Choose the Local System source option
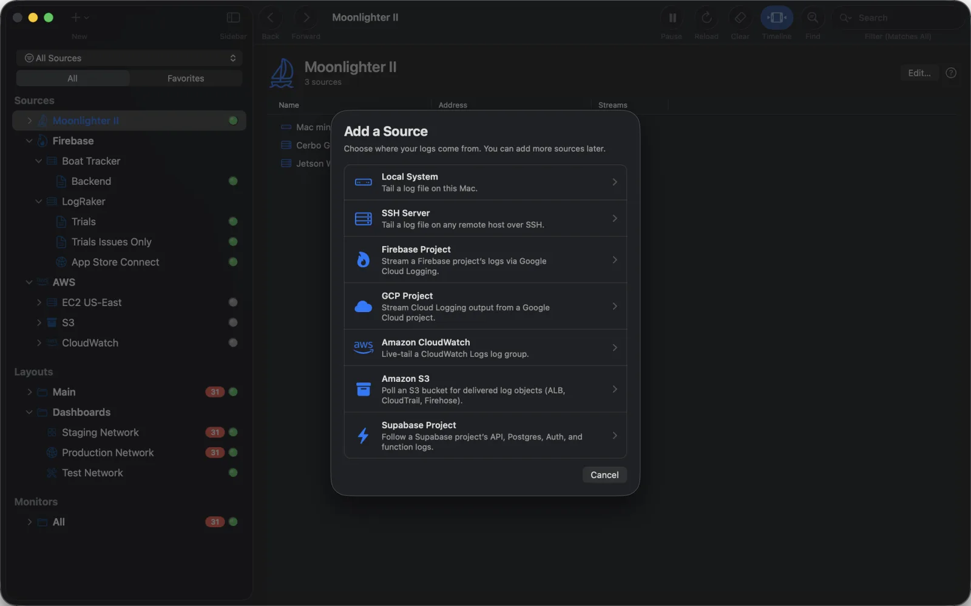The height and width of the screenshot is (606, 971). click(485, 182)
